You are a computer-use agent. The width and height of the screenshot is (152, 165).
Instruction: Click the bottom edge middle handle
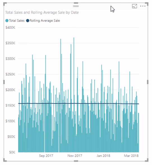click(x=76, y=161)
